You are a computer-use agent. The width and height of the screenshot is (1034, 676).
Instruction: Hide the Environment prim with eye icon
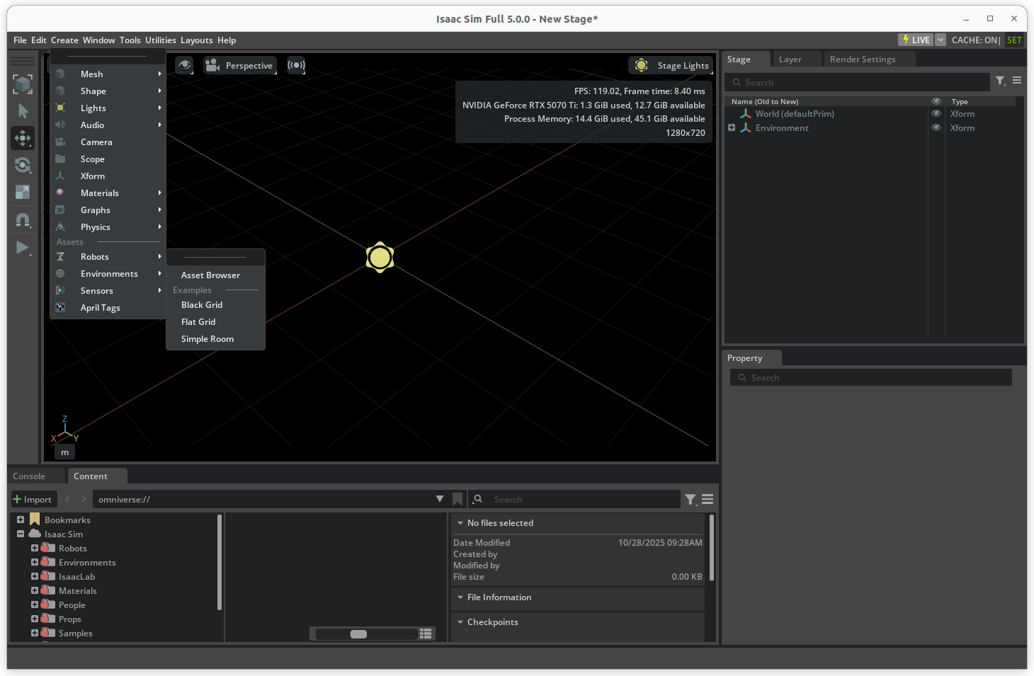936,128
